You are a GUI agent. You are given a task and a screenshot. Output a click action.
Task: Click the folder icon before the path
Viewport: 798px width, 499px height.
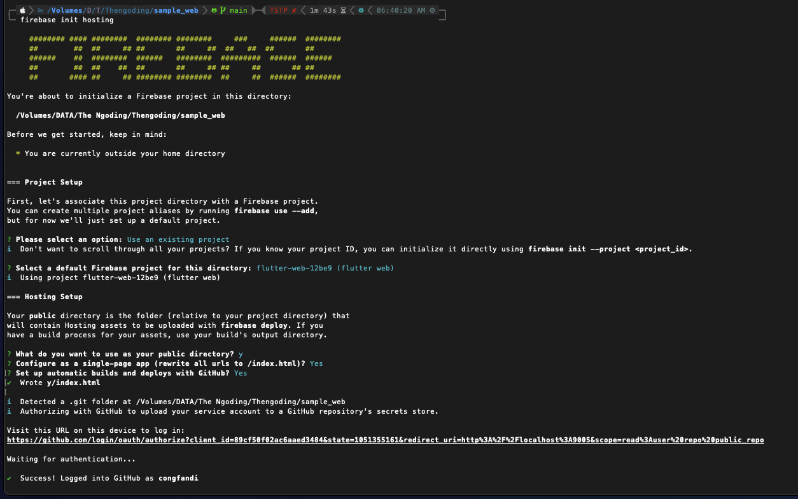click(x=40, y=10)
